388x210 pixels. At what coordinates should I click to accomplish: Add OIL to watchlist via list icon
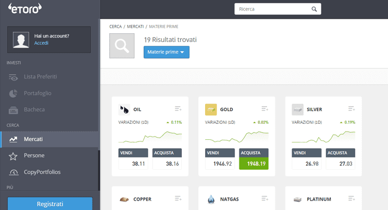click(x=178, y=108)
